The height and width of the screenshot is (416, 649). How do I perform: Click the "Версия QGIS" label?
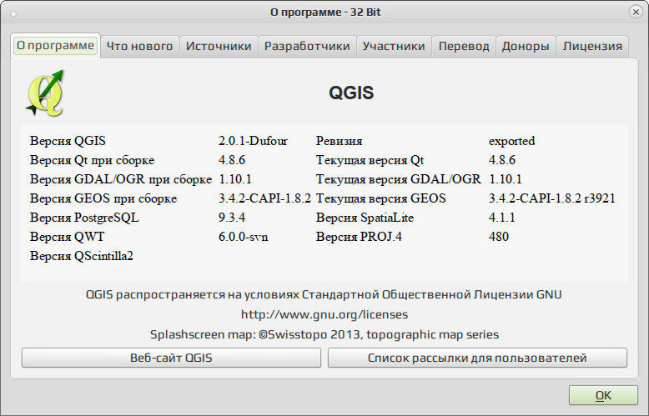(68, 141)
